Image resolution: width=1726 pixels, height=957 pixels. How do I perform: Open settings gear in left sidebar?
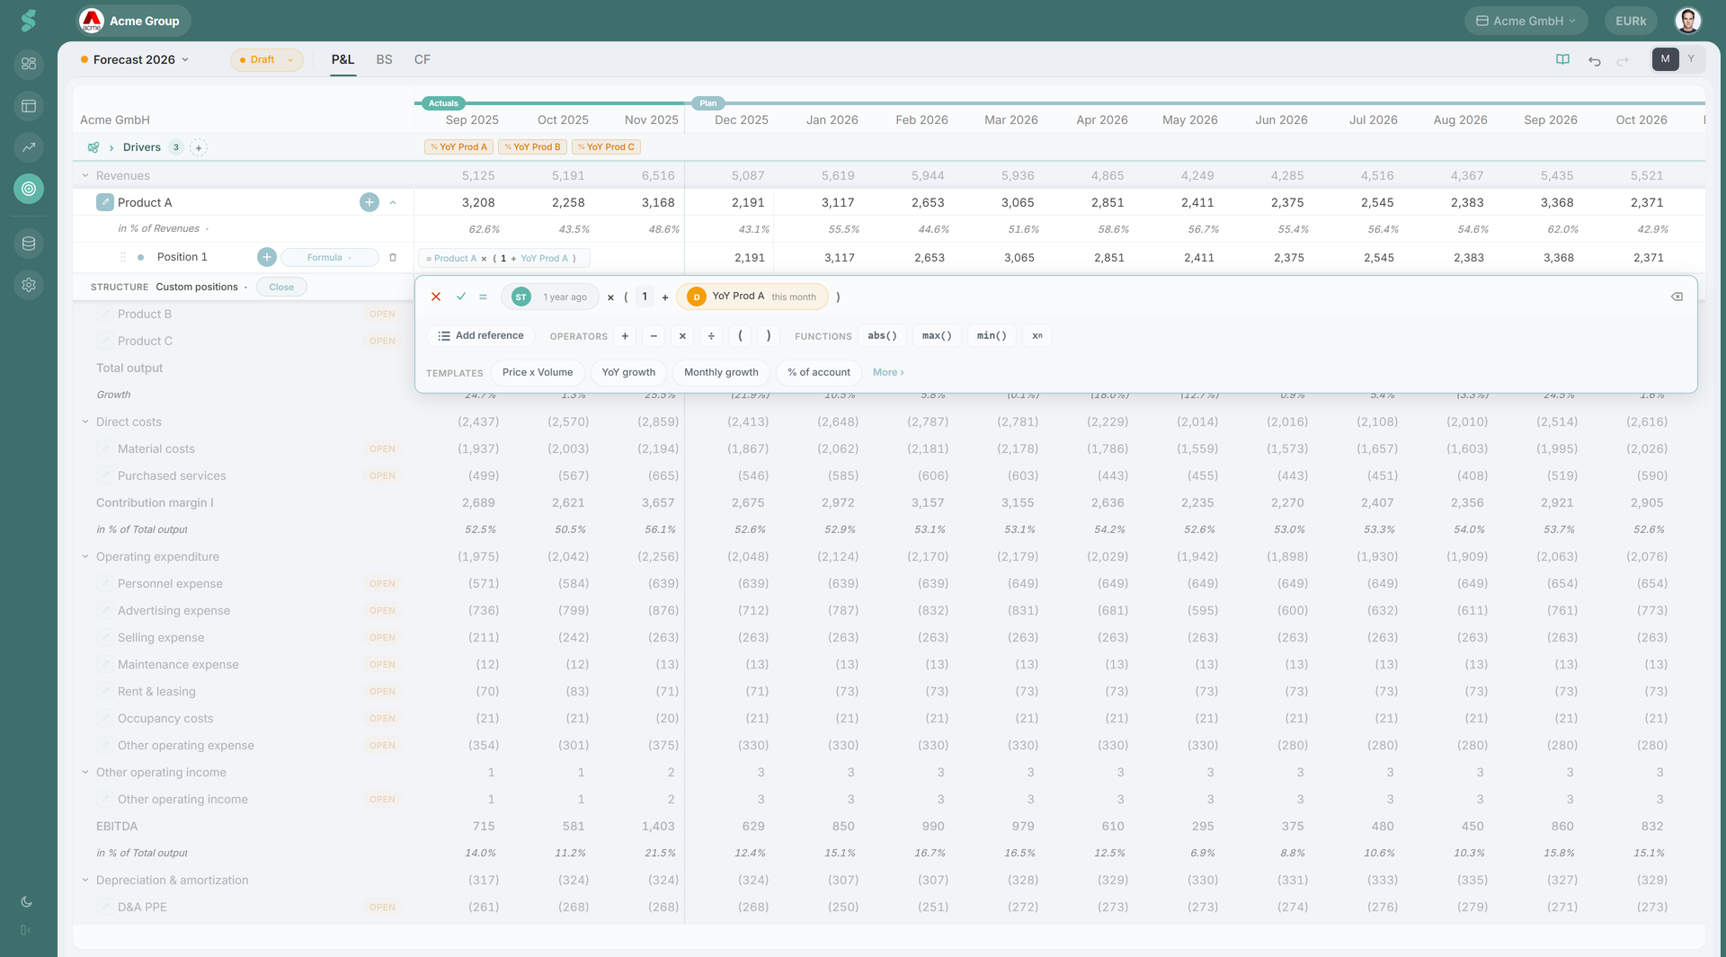[29, 285]
